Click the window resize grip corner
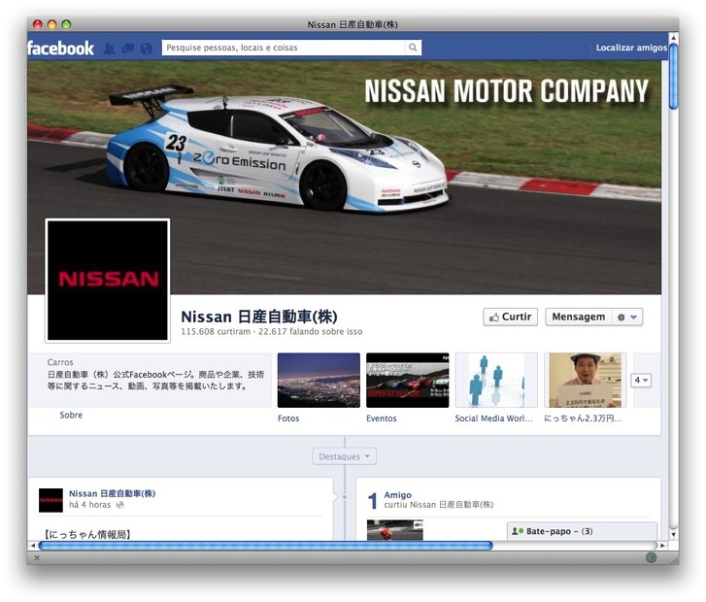Viewport: 706px width, 602px height. coord(674,559)
